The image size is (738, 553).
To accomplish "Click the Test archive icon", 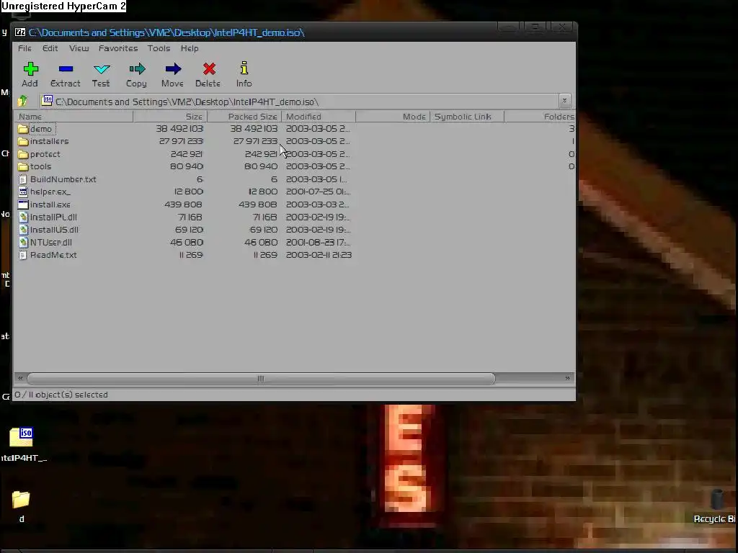I will coord(101,69).
